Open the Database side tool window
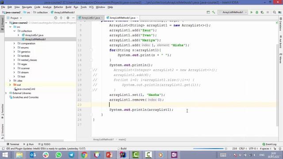283x159 pixels. pyautogui.click(x=280, y=24)
